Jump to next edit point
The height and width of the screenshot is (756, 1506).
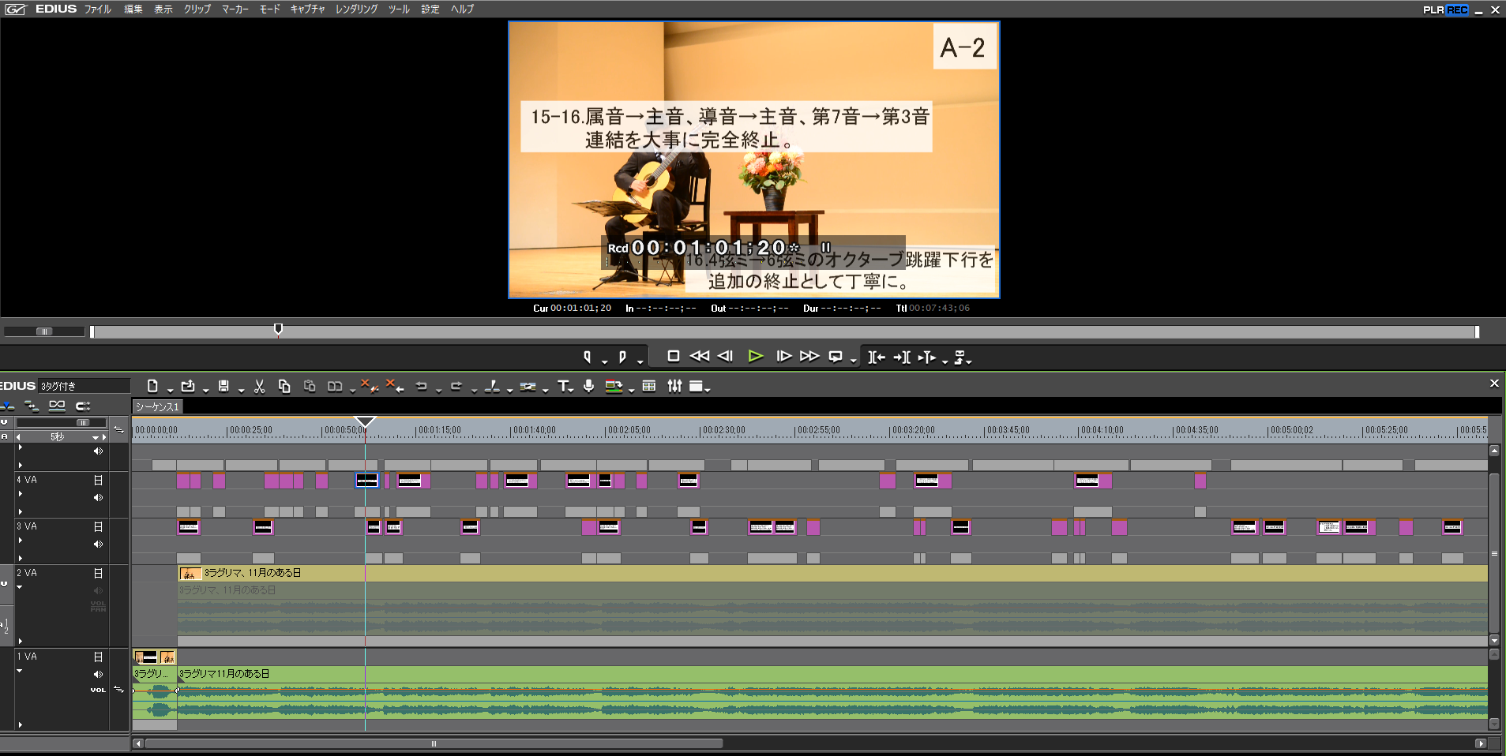coord(902,357)
